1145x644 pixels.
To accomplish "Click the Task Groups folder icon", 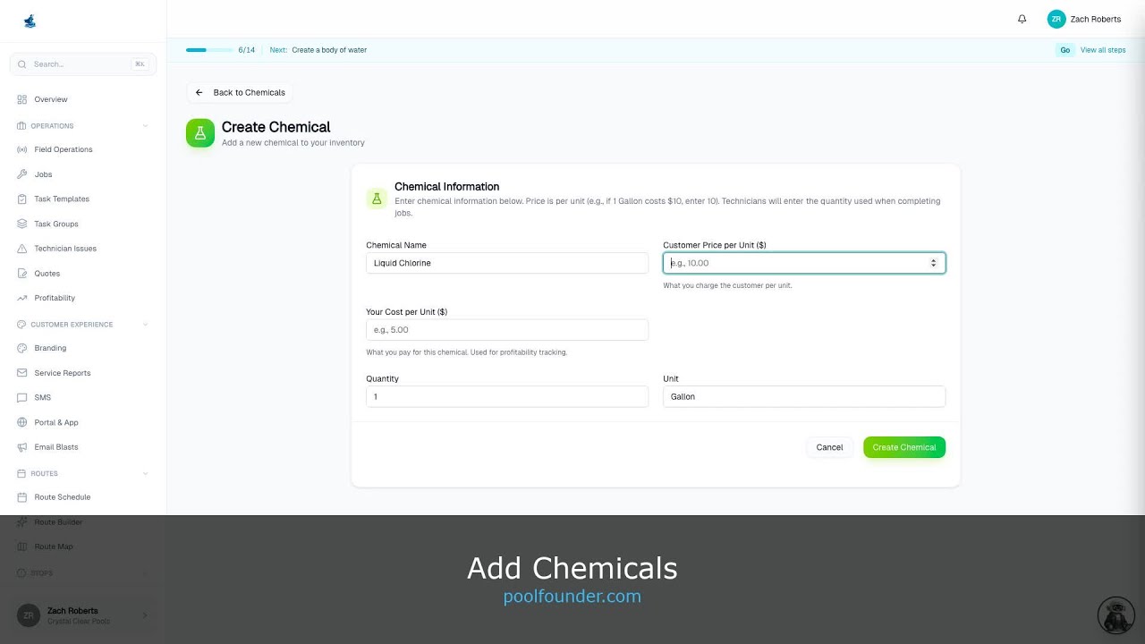I will (x=22, y=224).
